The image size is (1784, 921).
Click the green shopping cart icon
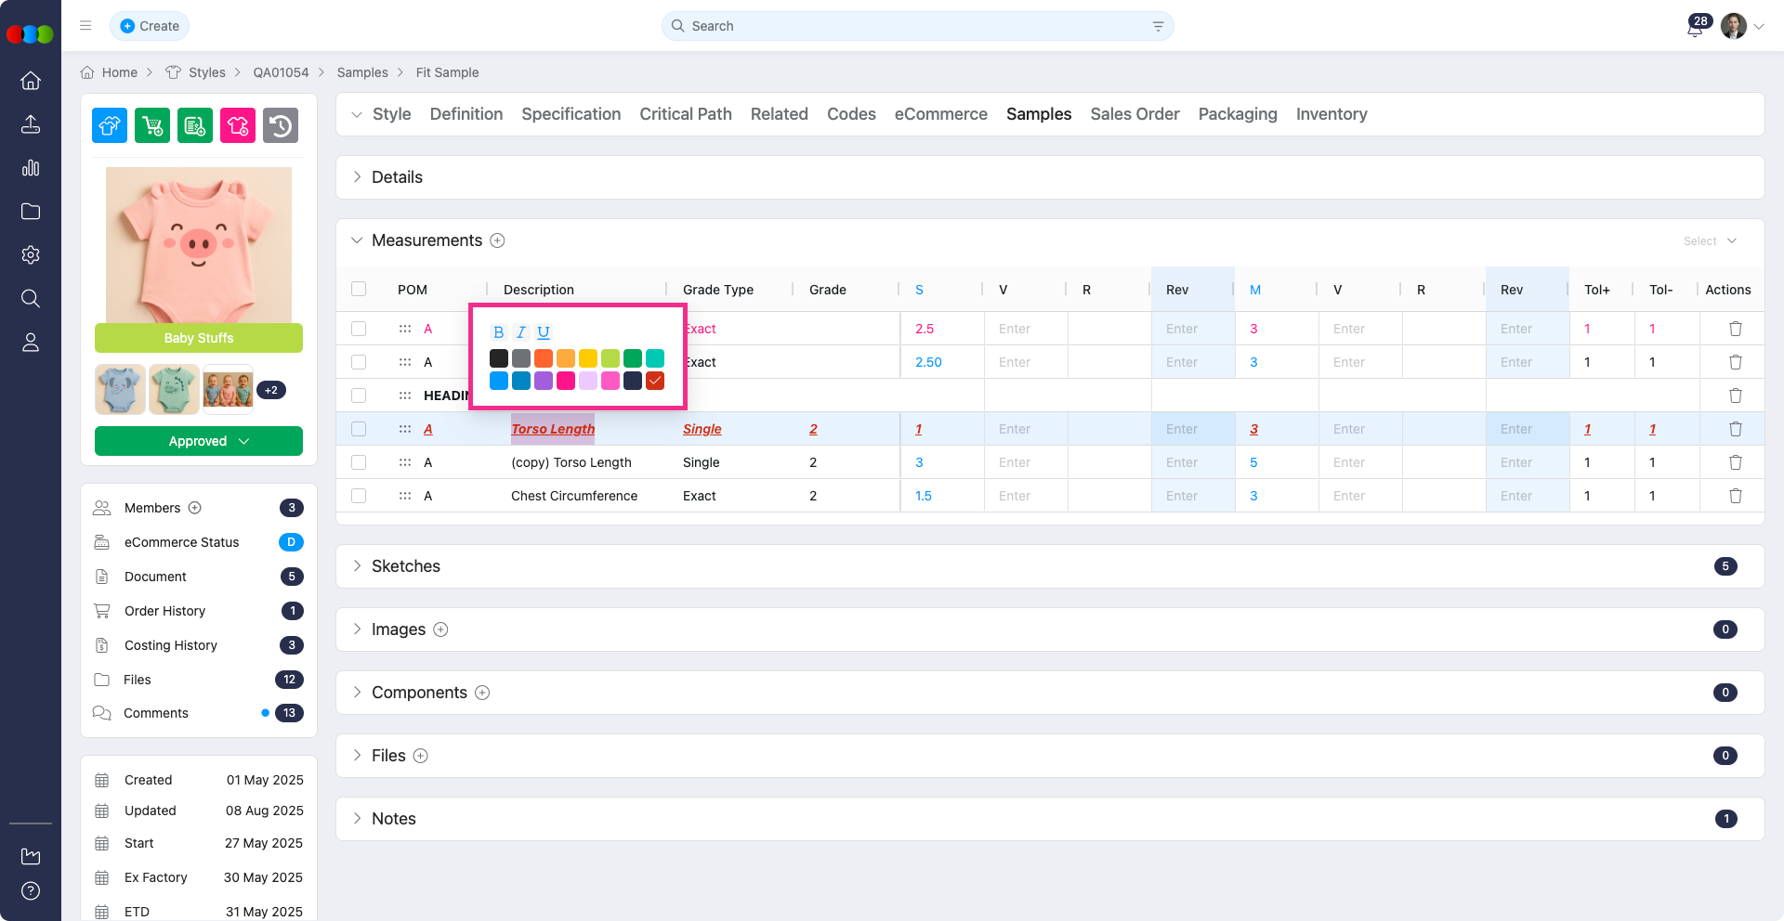152,125
